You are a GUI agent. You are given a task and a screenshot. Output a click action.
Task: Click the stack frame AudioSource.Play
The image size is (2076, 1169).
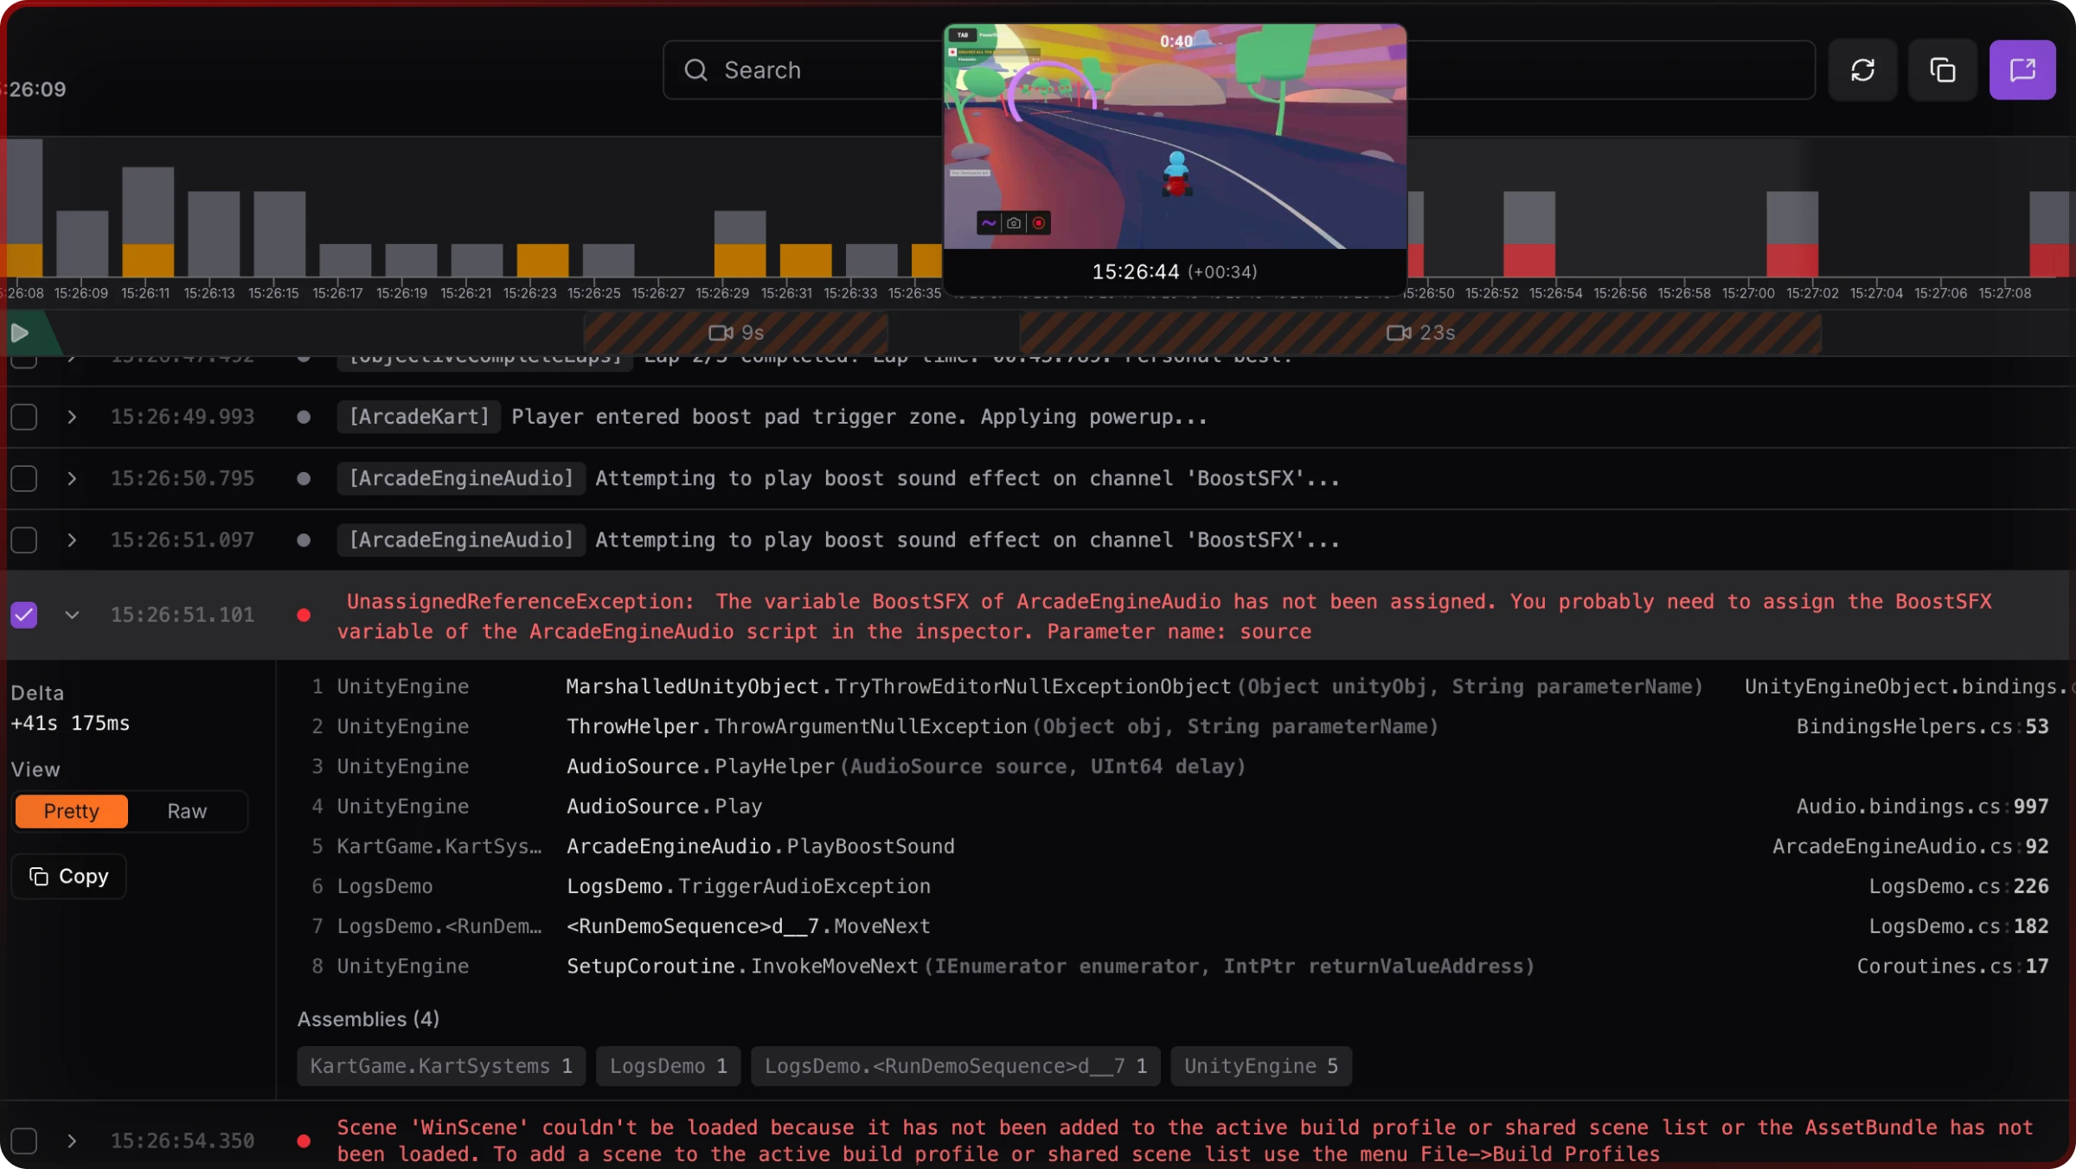point(664,806)
